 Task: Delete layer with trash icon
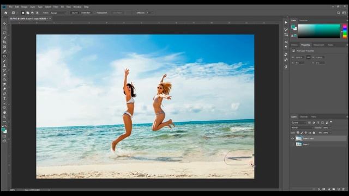pyautogui.click(x=344, y=189)
